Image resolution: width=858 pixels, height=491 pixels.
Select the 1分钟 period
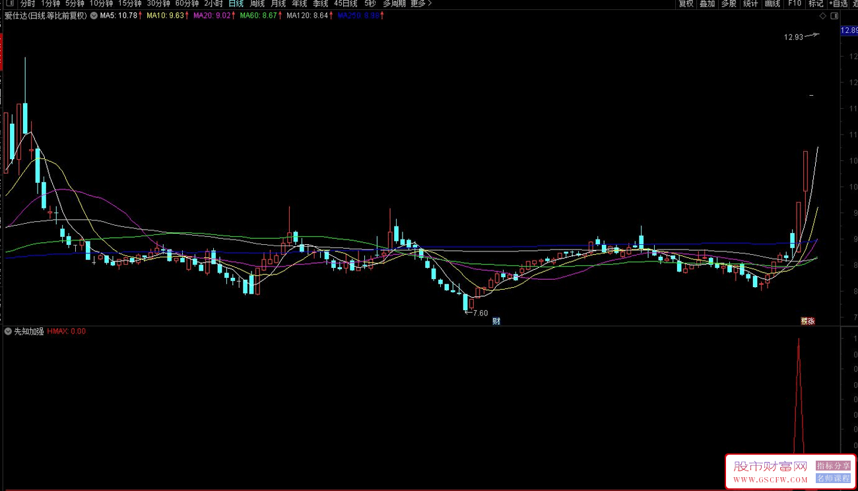pyautogui.click(x=50, y=4)
